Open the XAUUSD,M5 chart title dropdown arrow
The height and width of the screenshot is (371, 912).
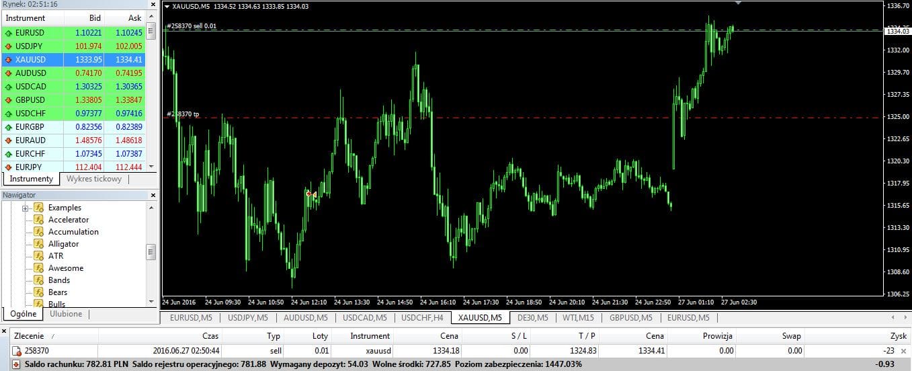(x=167, y=6)
